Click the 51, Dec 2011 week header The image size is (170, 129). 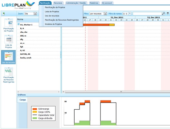(x=117, y=17)
